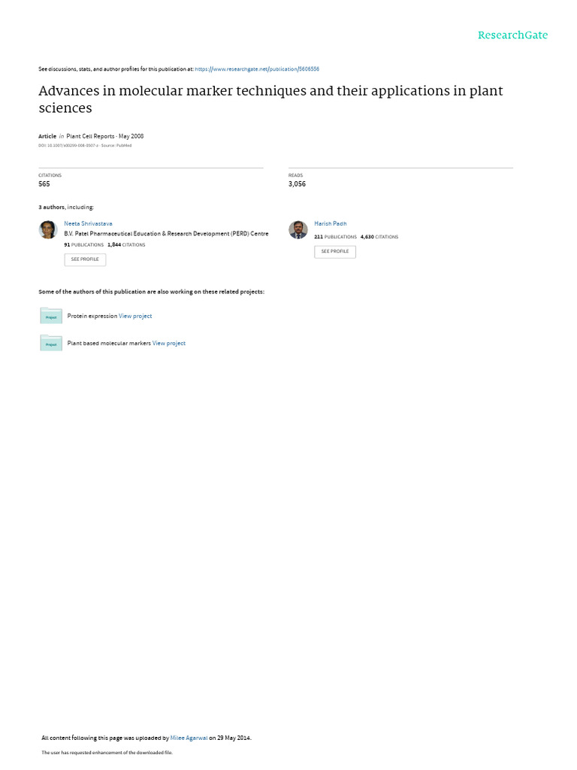Click the 3,056 reads count
Image resolution: width=577 pixels, height=770 pixels.
pyautogui.click(x=297, y=184)
